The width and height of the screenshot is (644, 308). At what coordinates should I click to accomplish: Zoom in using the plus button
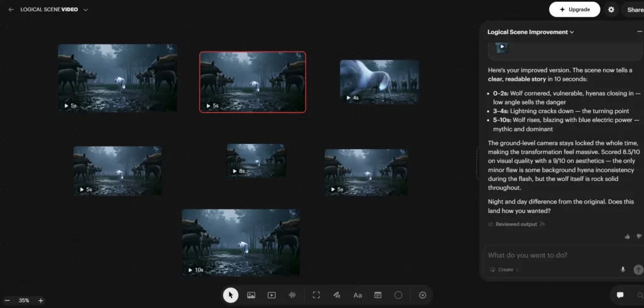coord(41,300)
